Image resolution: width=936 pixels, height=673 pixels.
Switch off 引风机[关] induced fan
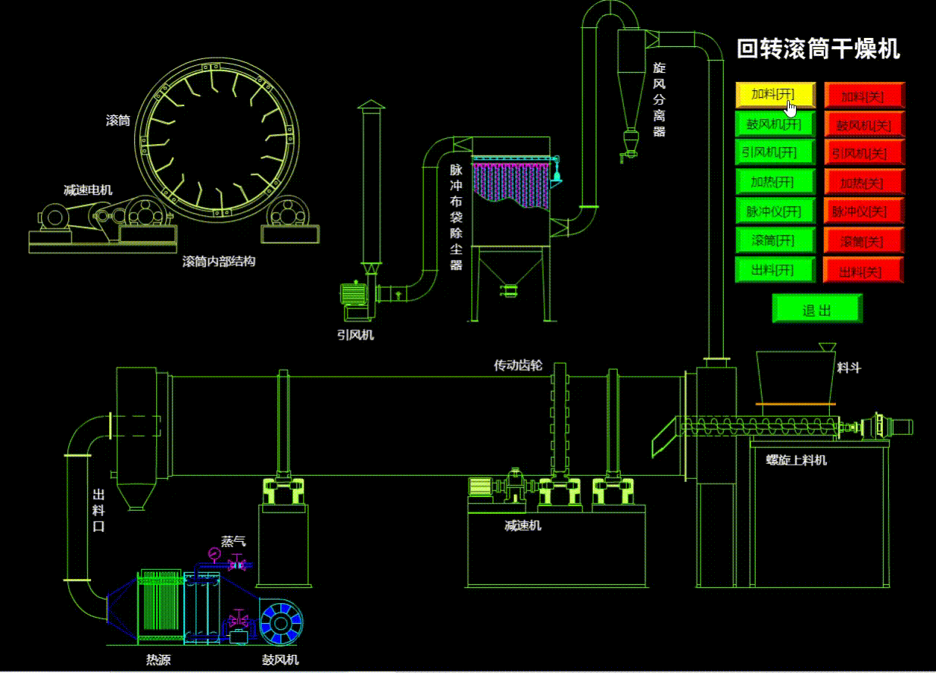pos(865,152)
